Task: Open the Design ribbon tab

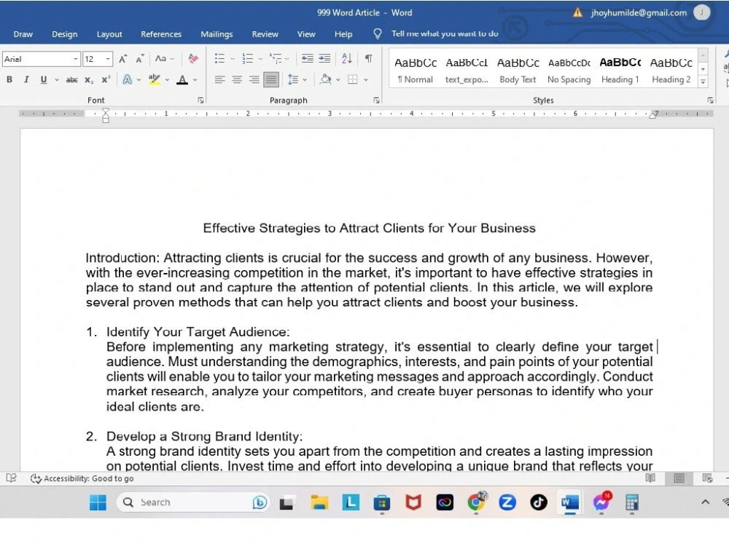Action: (65, 34)
